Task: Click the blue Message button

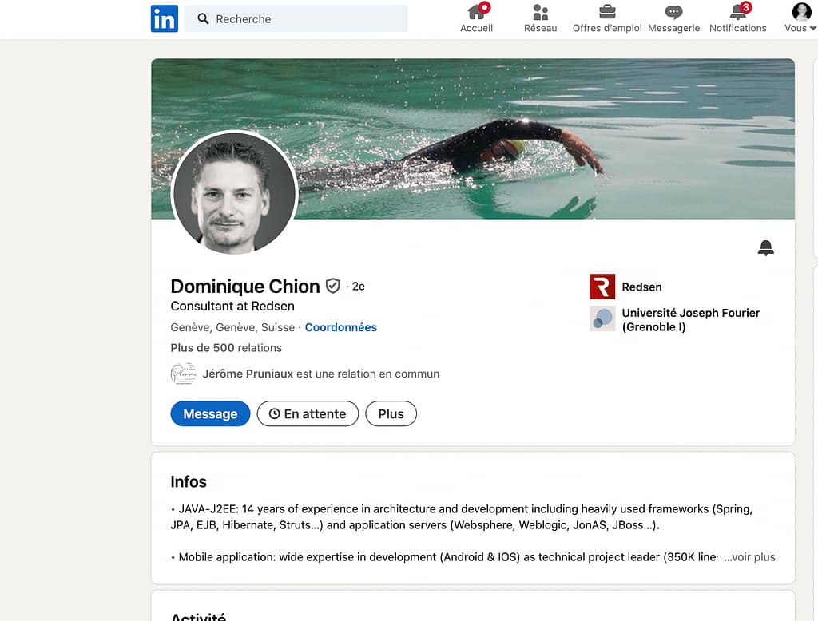Action: (210, 413)
